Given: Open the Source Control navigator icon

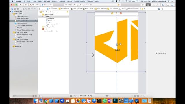Looking at the screenshot, I should (15, 9).
